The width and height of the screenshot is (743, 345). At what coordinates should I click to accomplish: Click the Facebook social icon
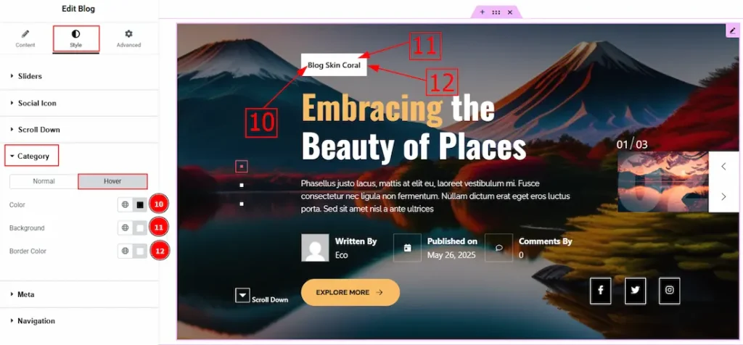601,290
